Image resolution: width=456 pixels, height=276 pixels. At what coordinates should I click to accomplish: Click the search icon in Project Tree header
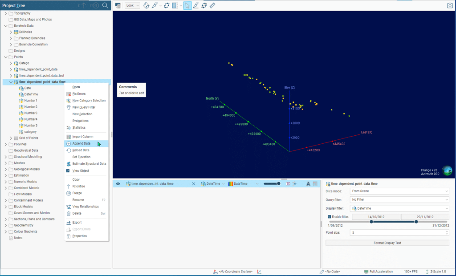pos(105,5)
